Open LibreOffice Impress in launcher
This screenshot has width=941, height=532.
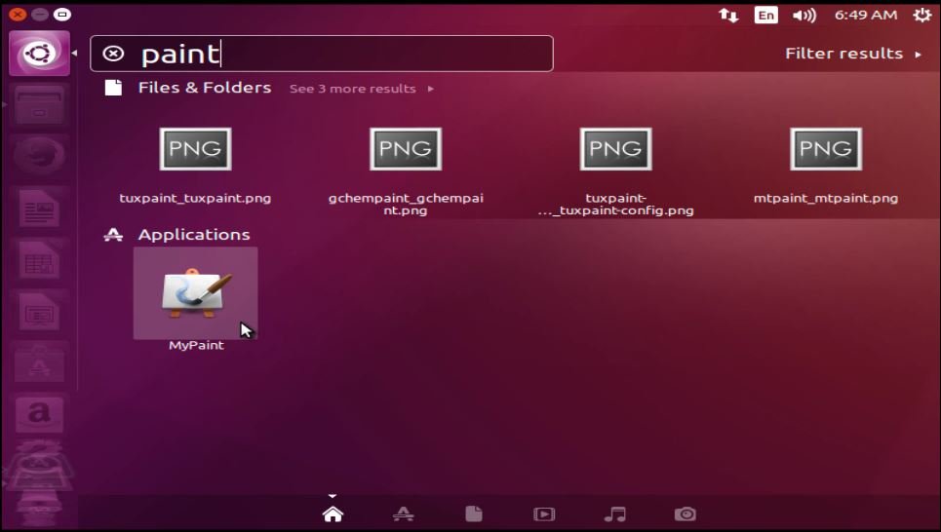40,311
